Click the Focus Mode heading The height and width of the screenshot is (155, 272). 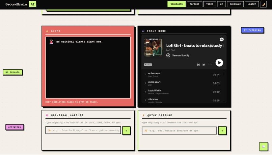tap(157, 31)
